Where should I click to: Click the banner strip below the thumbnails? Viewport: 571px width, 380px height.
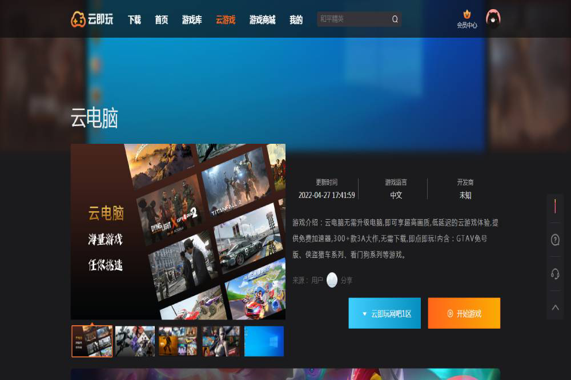click(285, 374)
